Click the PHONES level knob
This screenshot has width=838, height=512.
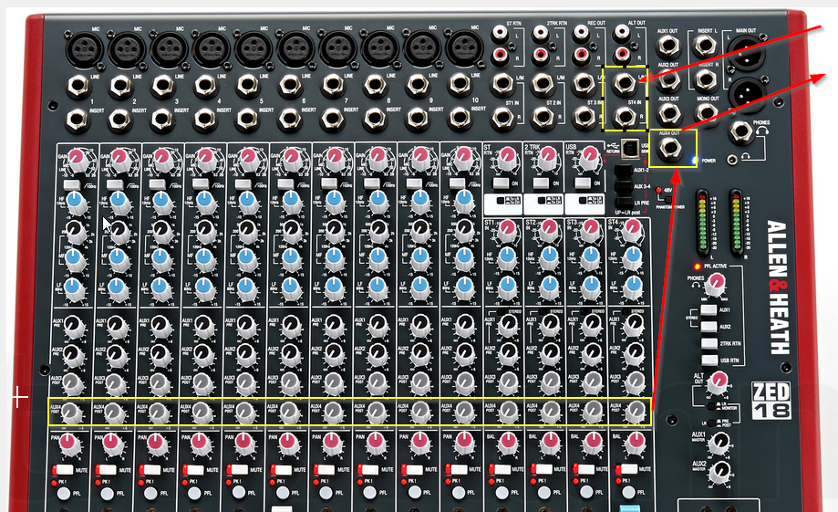pyautogui.click(x=715, y=284)
